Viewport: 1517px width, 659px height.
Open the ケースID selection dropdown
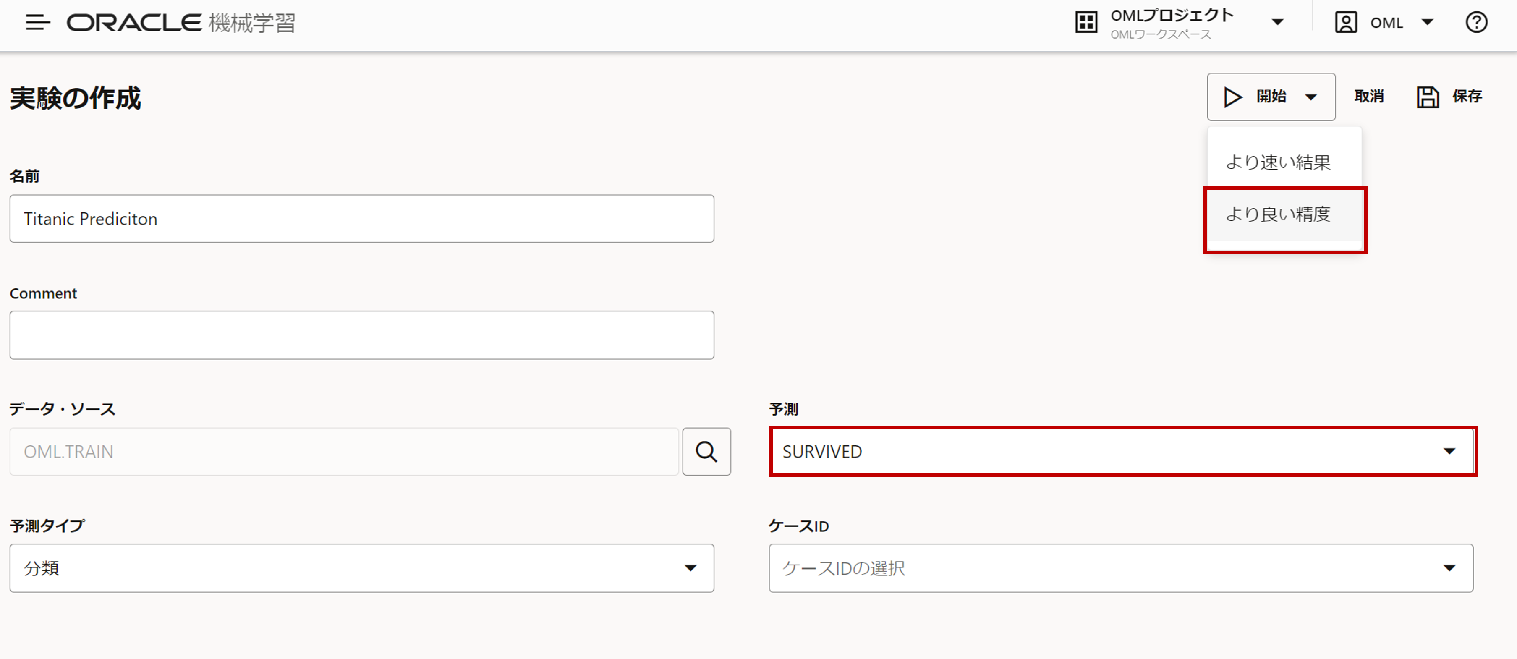[x=1121, y=568]
